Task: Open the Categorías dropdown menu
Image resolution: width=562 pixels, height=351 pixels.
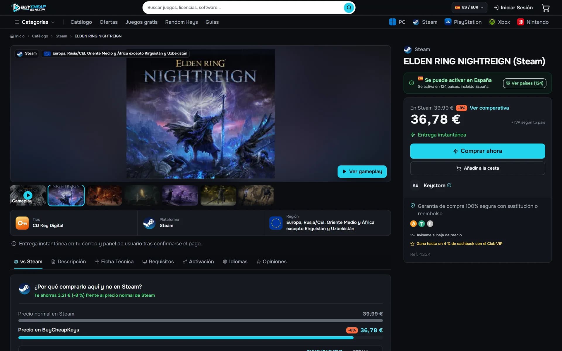Action: (x=35, y=22)
